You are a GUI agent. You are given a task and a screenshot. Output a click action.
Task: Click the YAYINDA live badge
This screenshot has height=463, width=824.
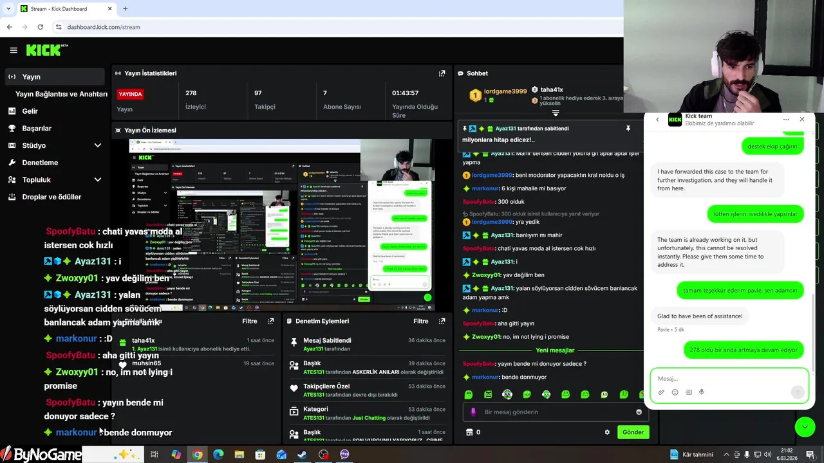click(x=130, y=94)
